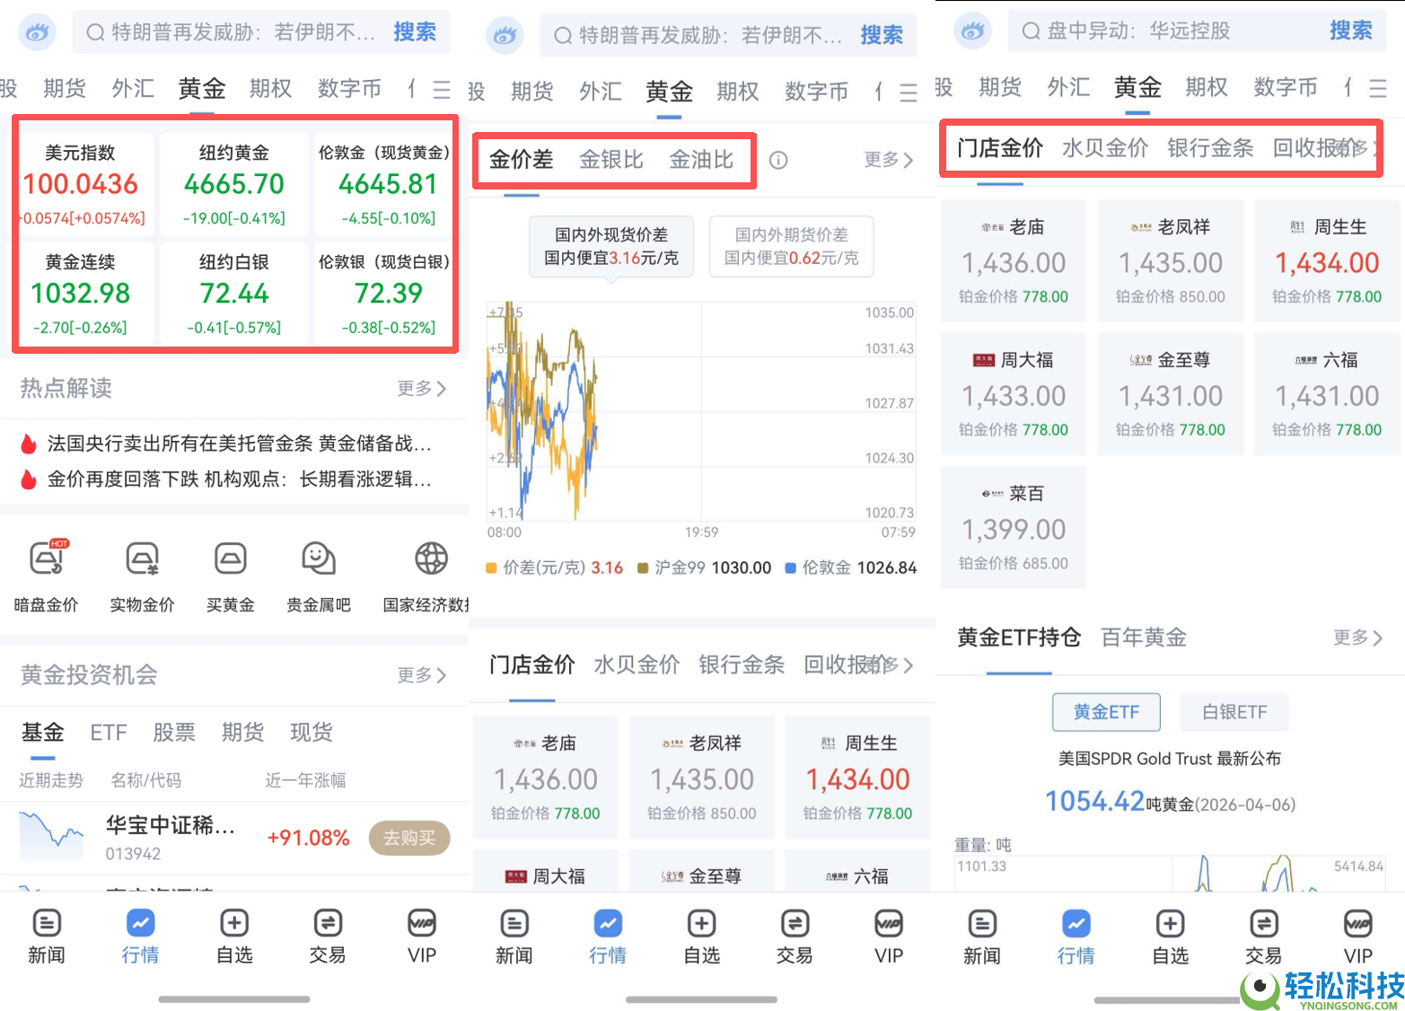Select the 水贝金价 tab
The height and width of the screenshot is (1011, 1405).
coord(1103,148)
